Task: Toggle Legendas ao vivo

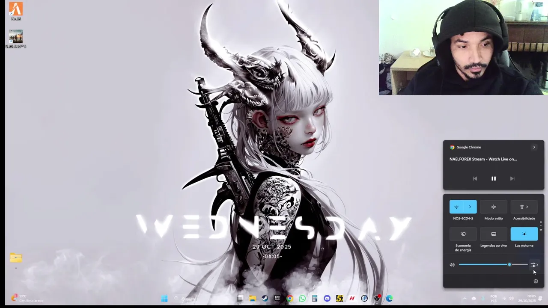Action: tap(494, 234)
